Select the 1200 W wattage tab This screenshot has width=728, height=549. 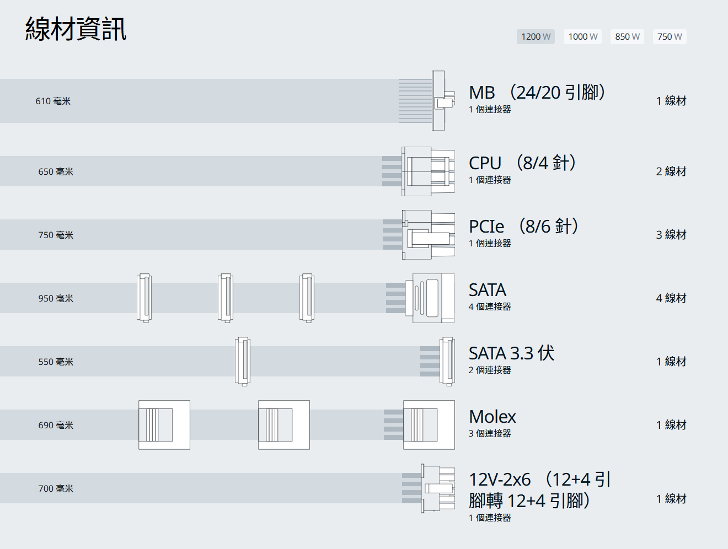pyautogui.click(x=536, y=37)
